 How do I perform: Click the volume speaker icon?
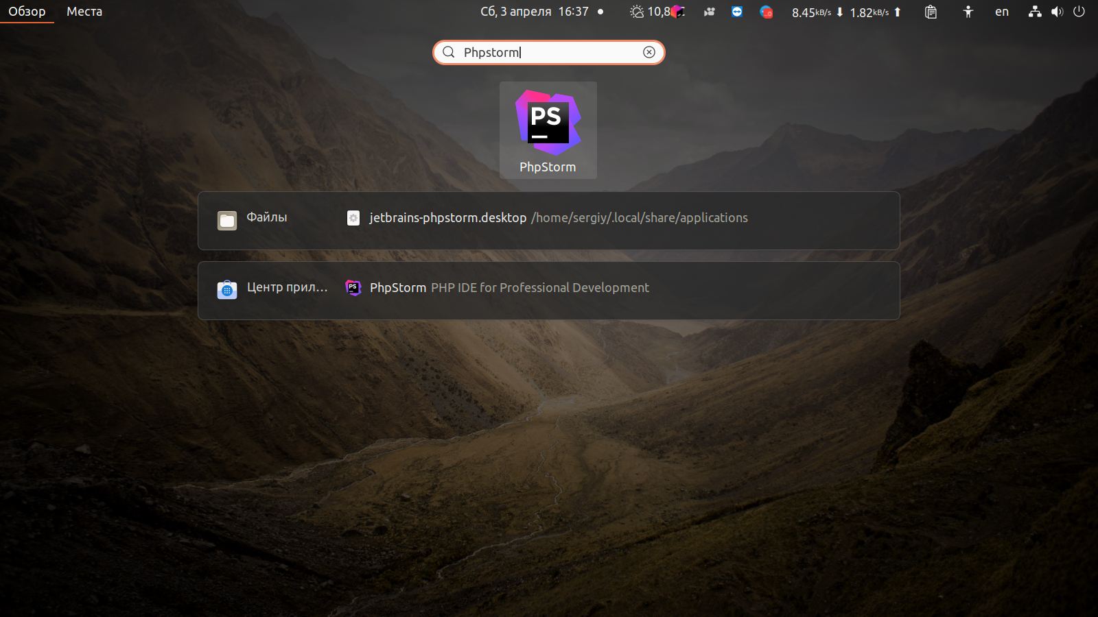pyautogui.click(x=1058, y=12)
